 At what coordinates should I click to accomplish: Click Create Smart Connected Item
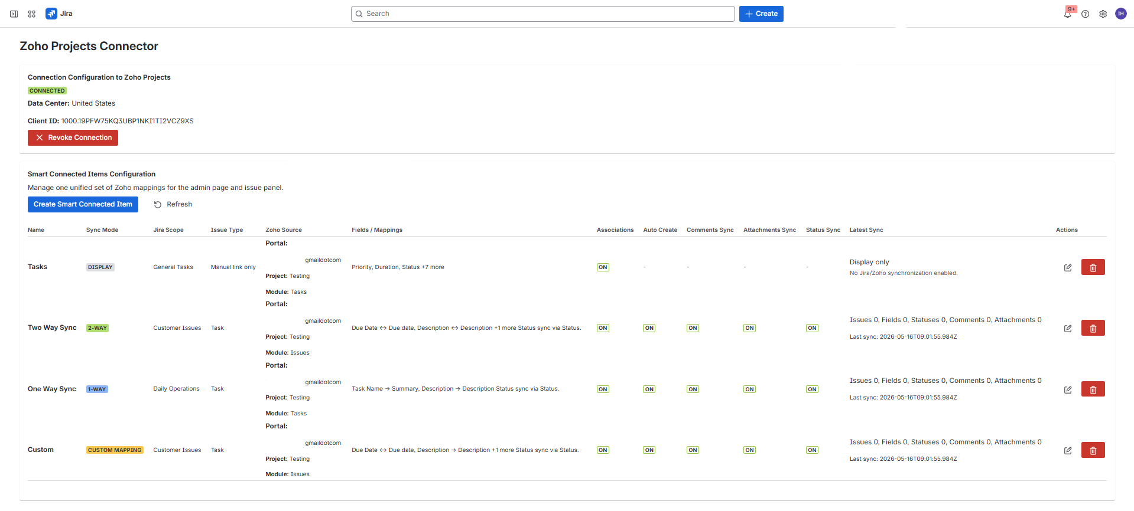click(x=83, y=204)
